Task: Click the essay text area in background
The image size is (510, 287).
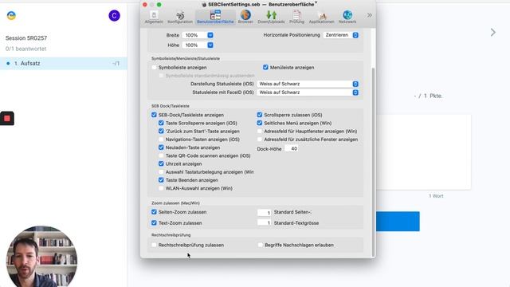Action: click(423, 152)
